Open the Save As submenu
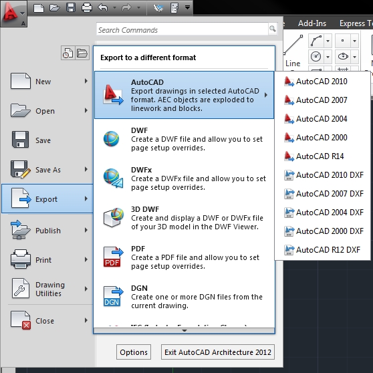 click(47, 169)
